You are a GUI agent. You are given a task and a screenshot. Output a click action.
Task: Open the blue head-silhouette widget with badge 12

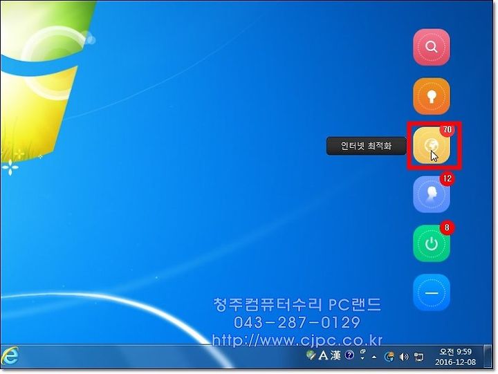click(432, 194)
